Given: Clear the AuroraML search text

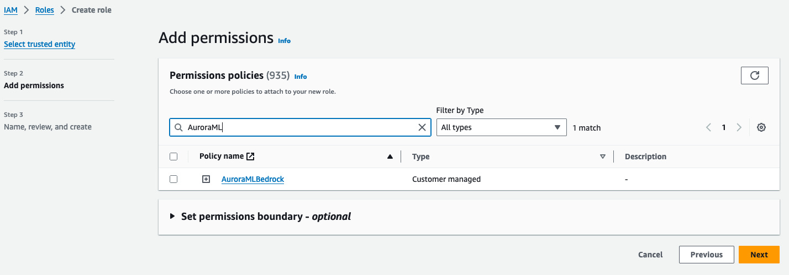Looking at the screenshot, I should (x=422, y=127).
